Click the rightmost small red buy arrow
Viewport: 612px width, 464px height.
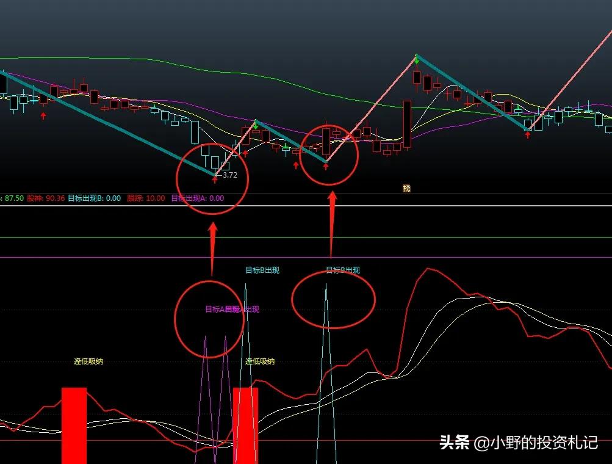click(528, 134)
